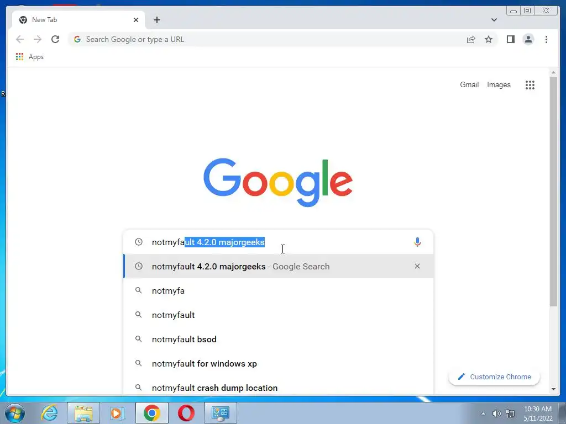The width and height of the screenshot is (566, 424).
Task: Click the Customize Chrome button
Action: (494, 377)
